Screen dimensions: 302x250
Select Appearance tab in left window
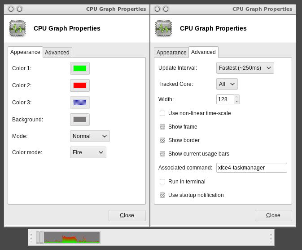click(25, 52)
